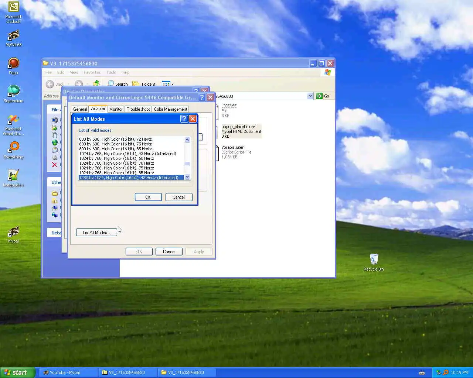The width and height of the screenshot is (473, 378).
Task: Select 1024 by 768, 75 Hertz mode
Action: [131, 168]
